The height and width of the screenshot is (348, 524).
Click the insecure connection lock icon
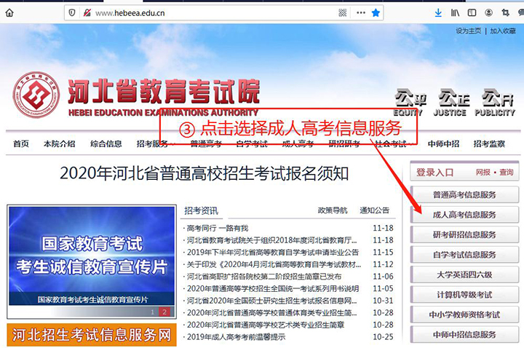pos(87,13)
